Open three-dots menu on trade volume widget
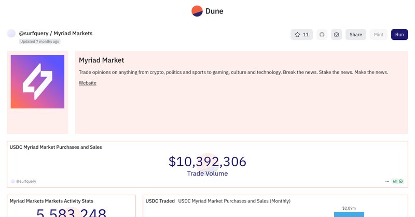 pyautogui.click(x=387, y=181)
